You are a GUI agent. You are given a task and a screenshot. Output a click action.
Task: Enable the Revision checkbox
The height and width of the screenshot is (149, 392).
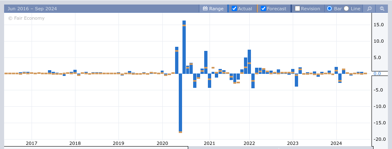[297, 9]
